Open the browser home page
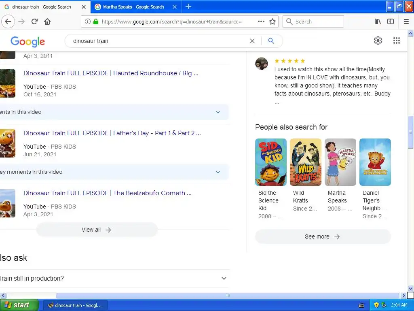Image resolution: width=414 pixels, height=311 pixels. tap(47, 21)
